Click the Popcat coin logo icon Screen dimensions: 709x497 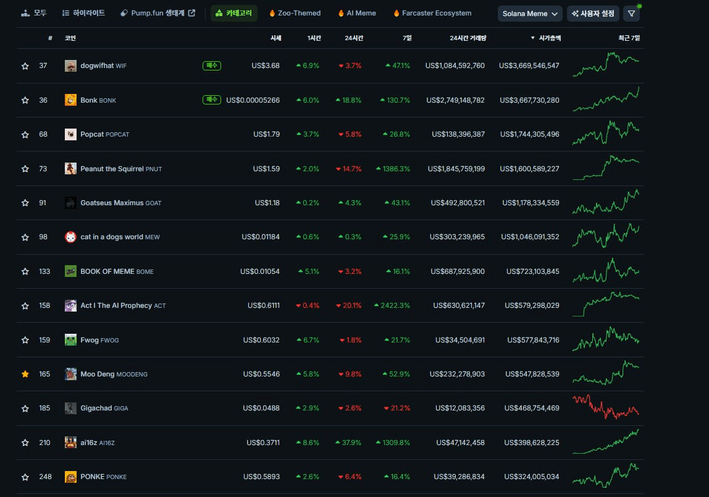70,134
